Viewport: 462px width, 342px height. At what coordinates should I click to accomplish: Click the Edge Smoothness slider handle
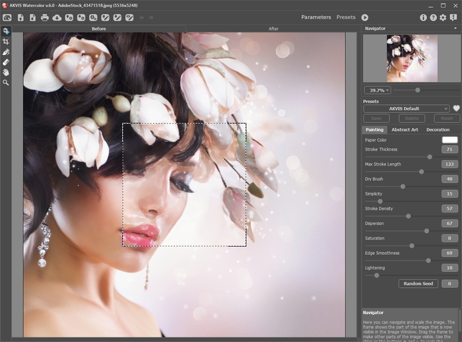coord(428,261)
